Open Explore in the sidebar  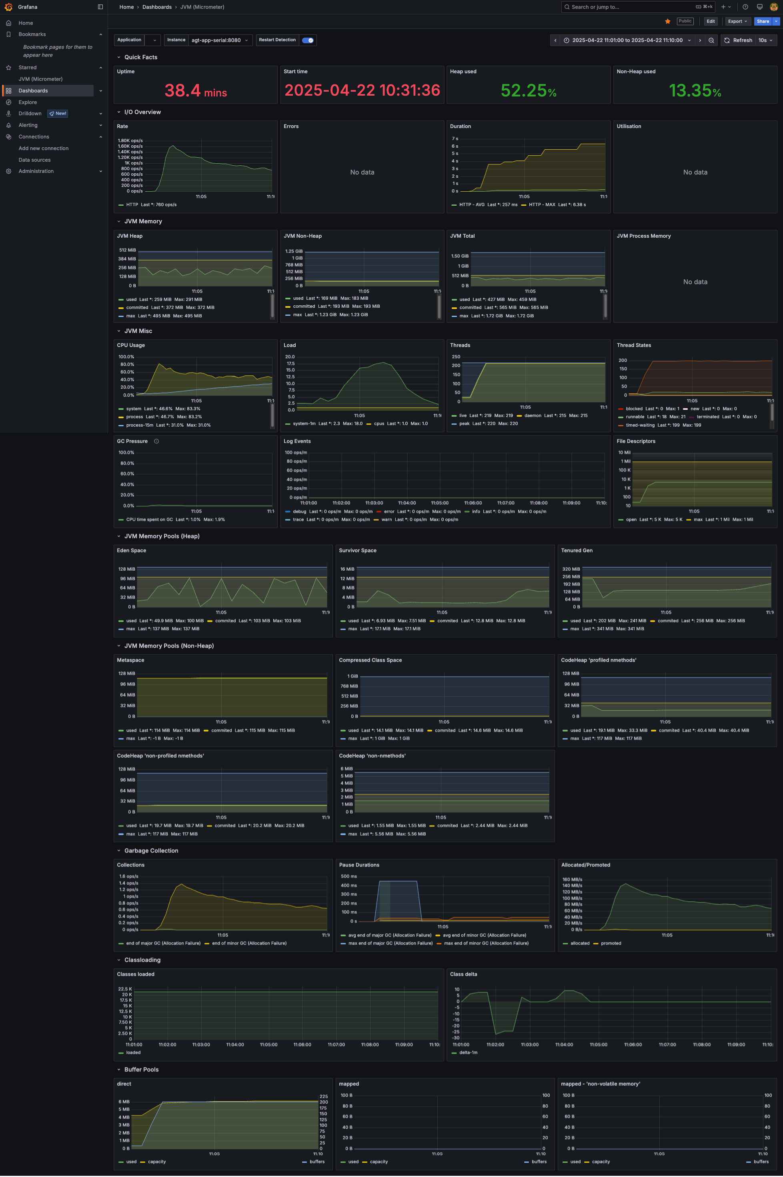click(x=28, y=102)
